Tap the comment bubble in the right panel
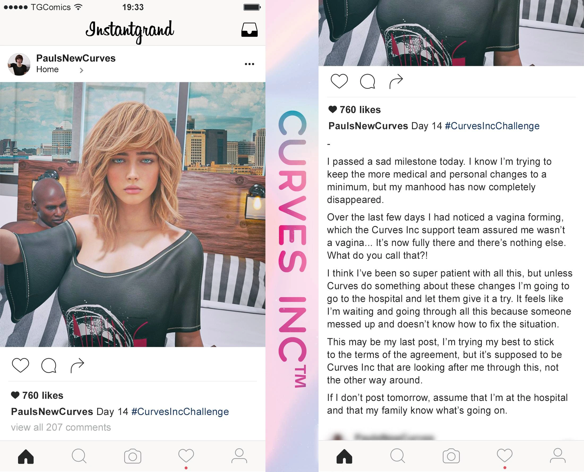This screenshot has height=472, width=584. click(x=367, y=81)
